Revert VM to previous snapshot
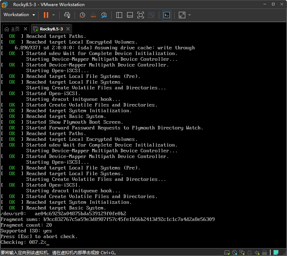Image resolution: width=287 pixels, height=256 pixels. coord(93,15)
